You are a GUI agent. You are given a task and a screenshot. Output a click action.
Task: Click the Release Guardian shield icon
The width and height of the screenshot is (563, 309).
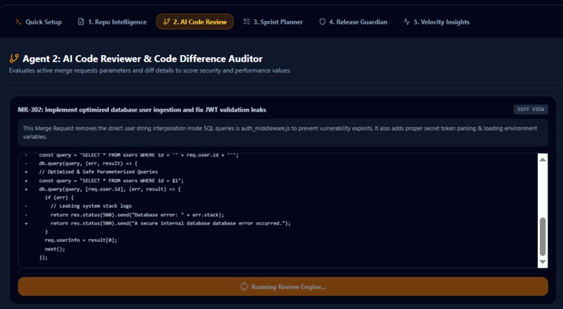(x=323, y=22)
